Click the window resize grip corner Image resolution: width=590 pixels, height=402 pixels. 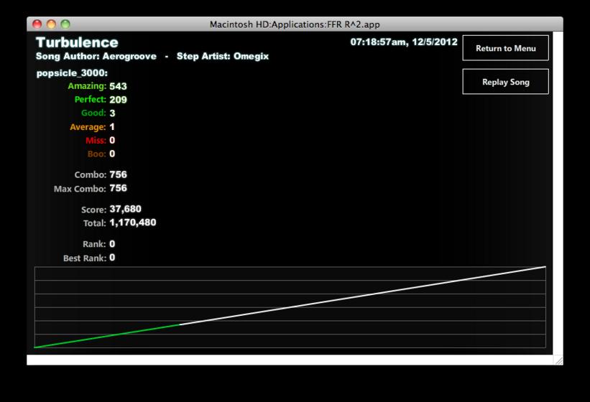[x=559, y=360]
